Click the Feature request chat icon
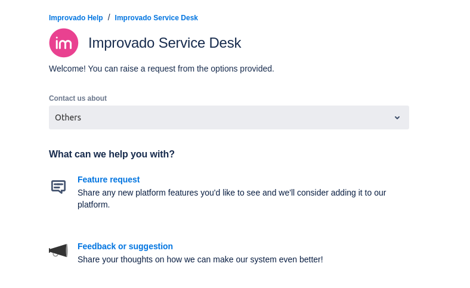The width and height of the screenshot is (470, 288). 58,187
